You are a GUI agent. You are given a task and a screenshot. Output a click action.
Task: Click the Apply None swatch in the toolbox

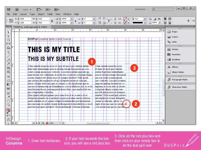(x=8, y=120)
